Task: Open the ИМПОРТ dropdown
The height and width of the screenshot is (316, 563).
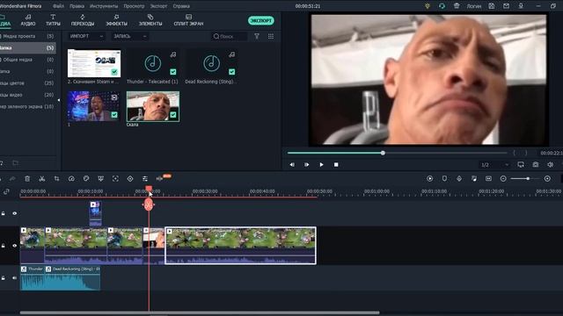Action: pyautogui.click(x=86, y=36)
